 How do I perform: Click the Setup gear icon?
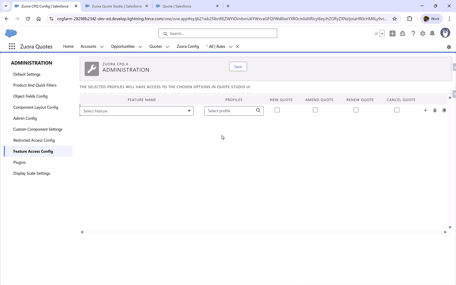pyautogui.click(x=423, y=34)
